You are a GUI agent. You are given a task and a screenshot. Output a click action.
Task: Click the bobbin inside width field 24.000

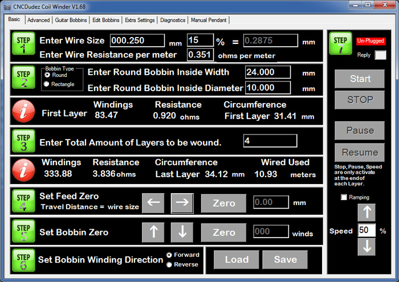(268, 72)
